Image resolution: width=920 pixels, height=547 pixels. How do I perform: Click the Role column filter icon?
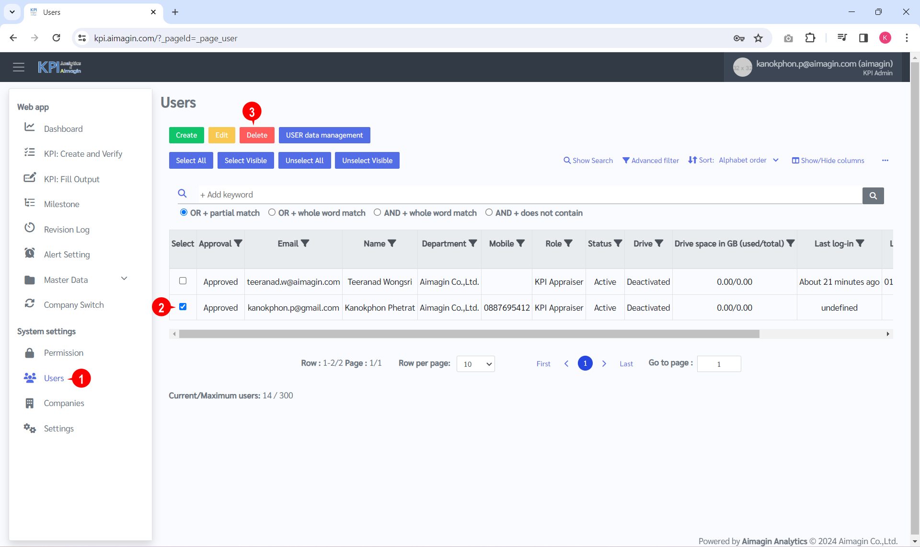coord(569,244)
